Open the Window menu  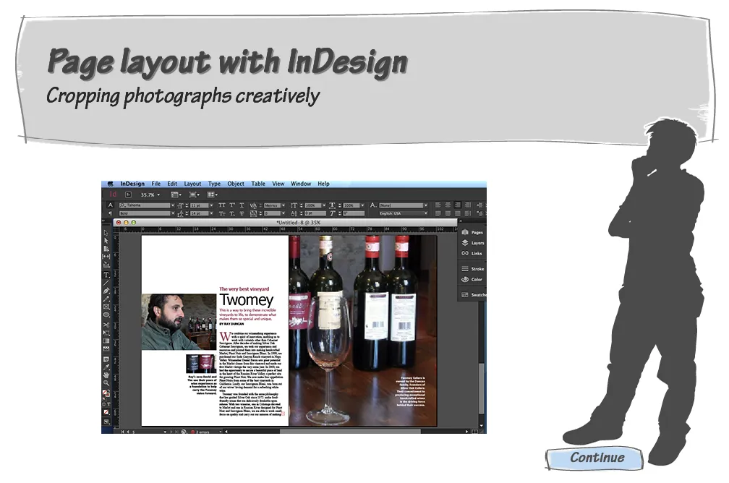point(301,184)
